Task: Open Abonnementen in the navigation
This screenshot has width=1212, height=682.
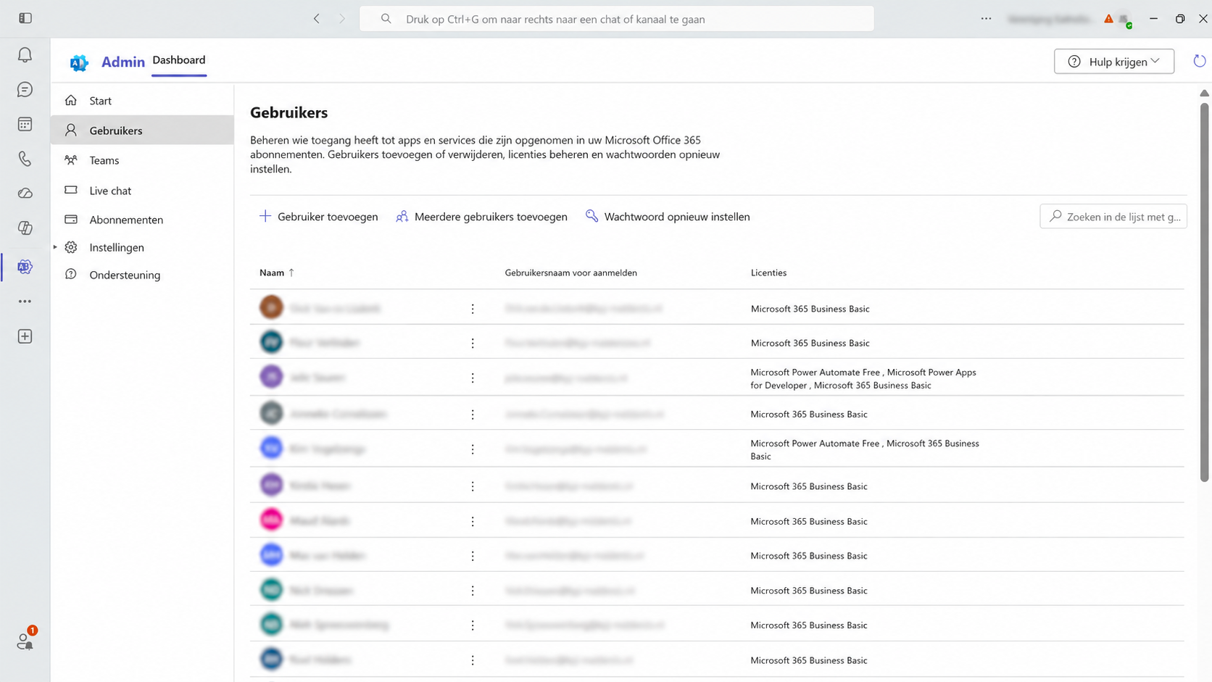Action: coord(142,220)
